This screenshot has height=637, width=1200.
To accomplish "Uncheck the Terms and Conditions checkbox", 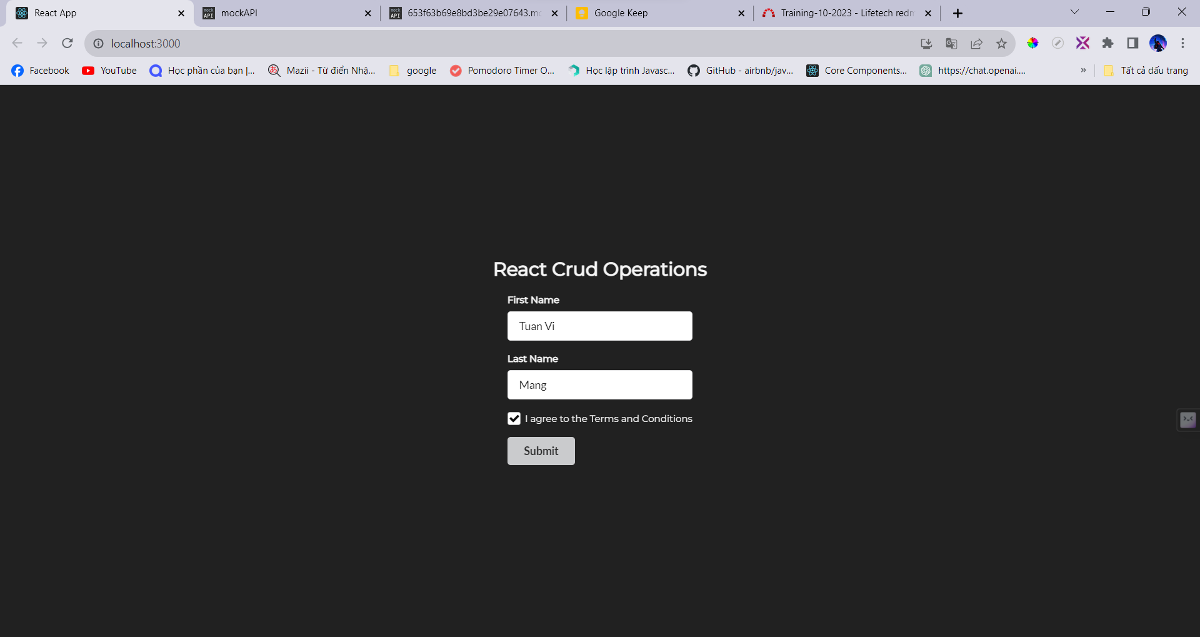I will pos(514,419).
